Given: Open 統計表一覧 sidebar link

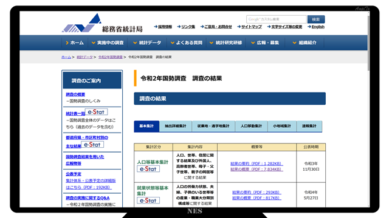Looking at the screenshot, I should (x=75, y=114).
